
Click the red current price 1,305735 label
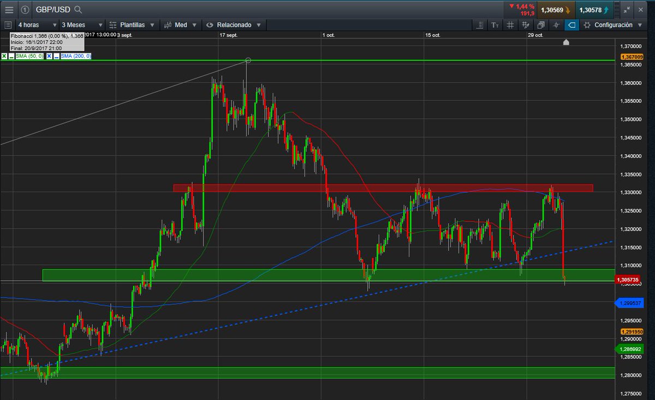pos(628,280)
